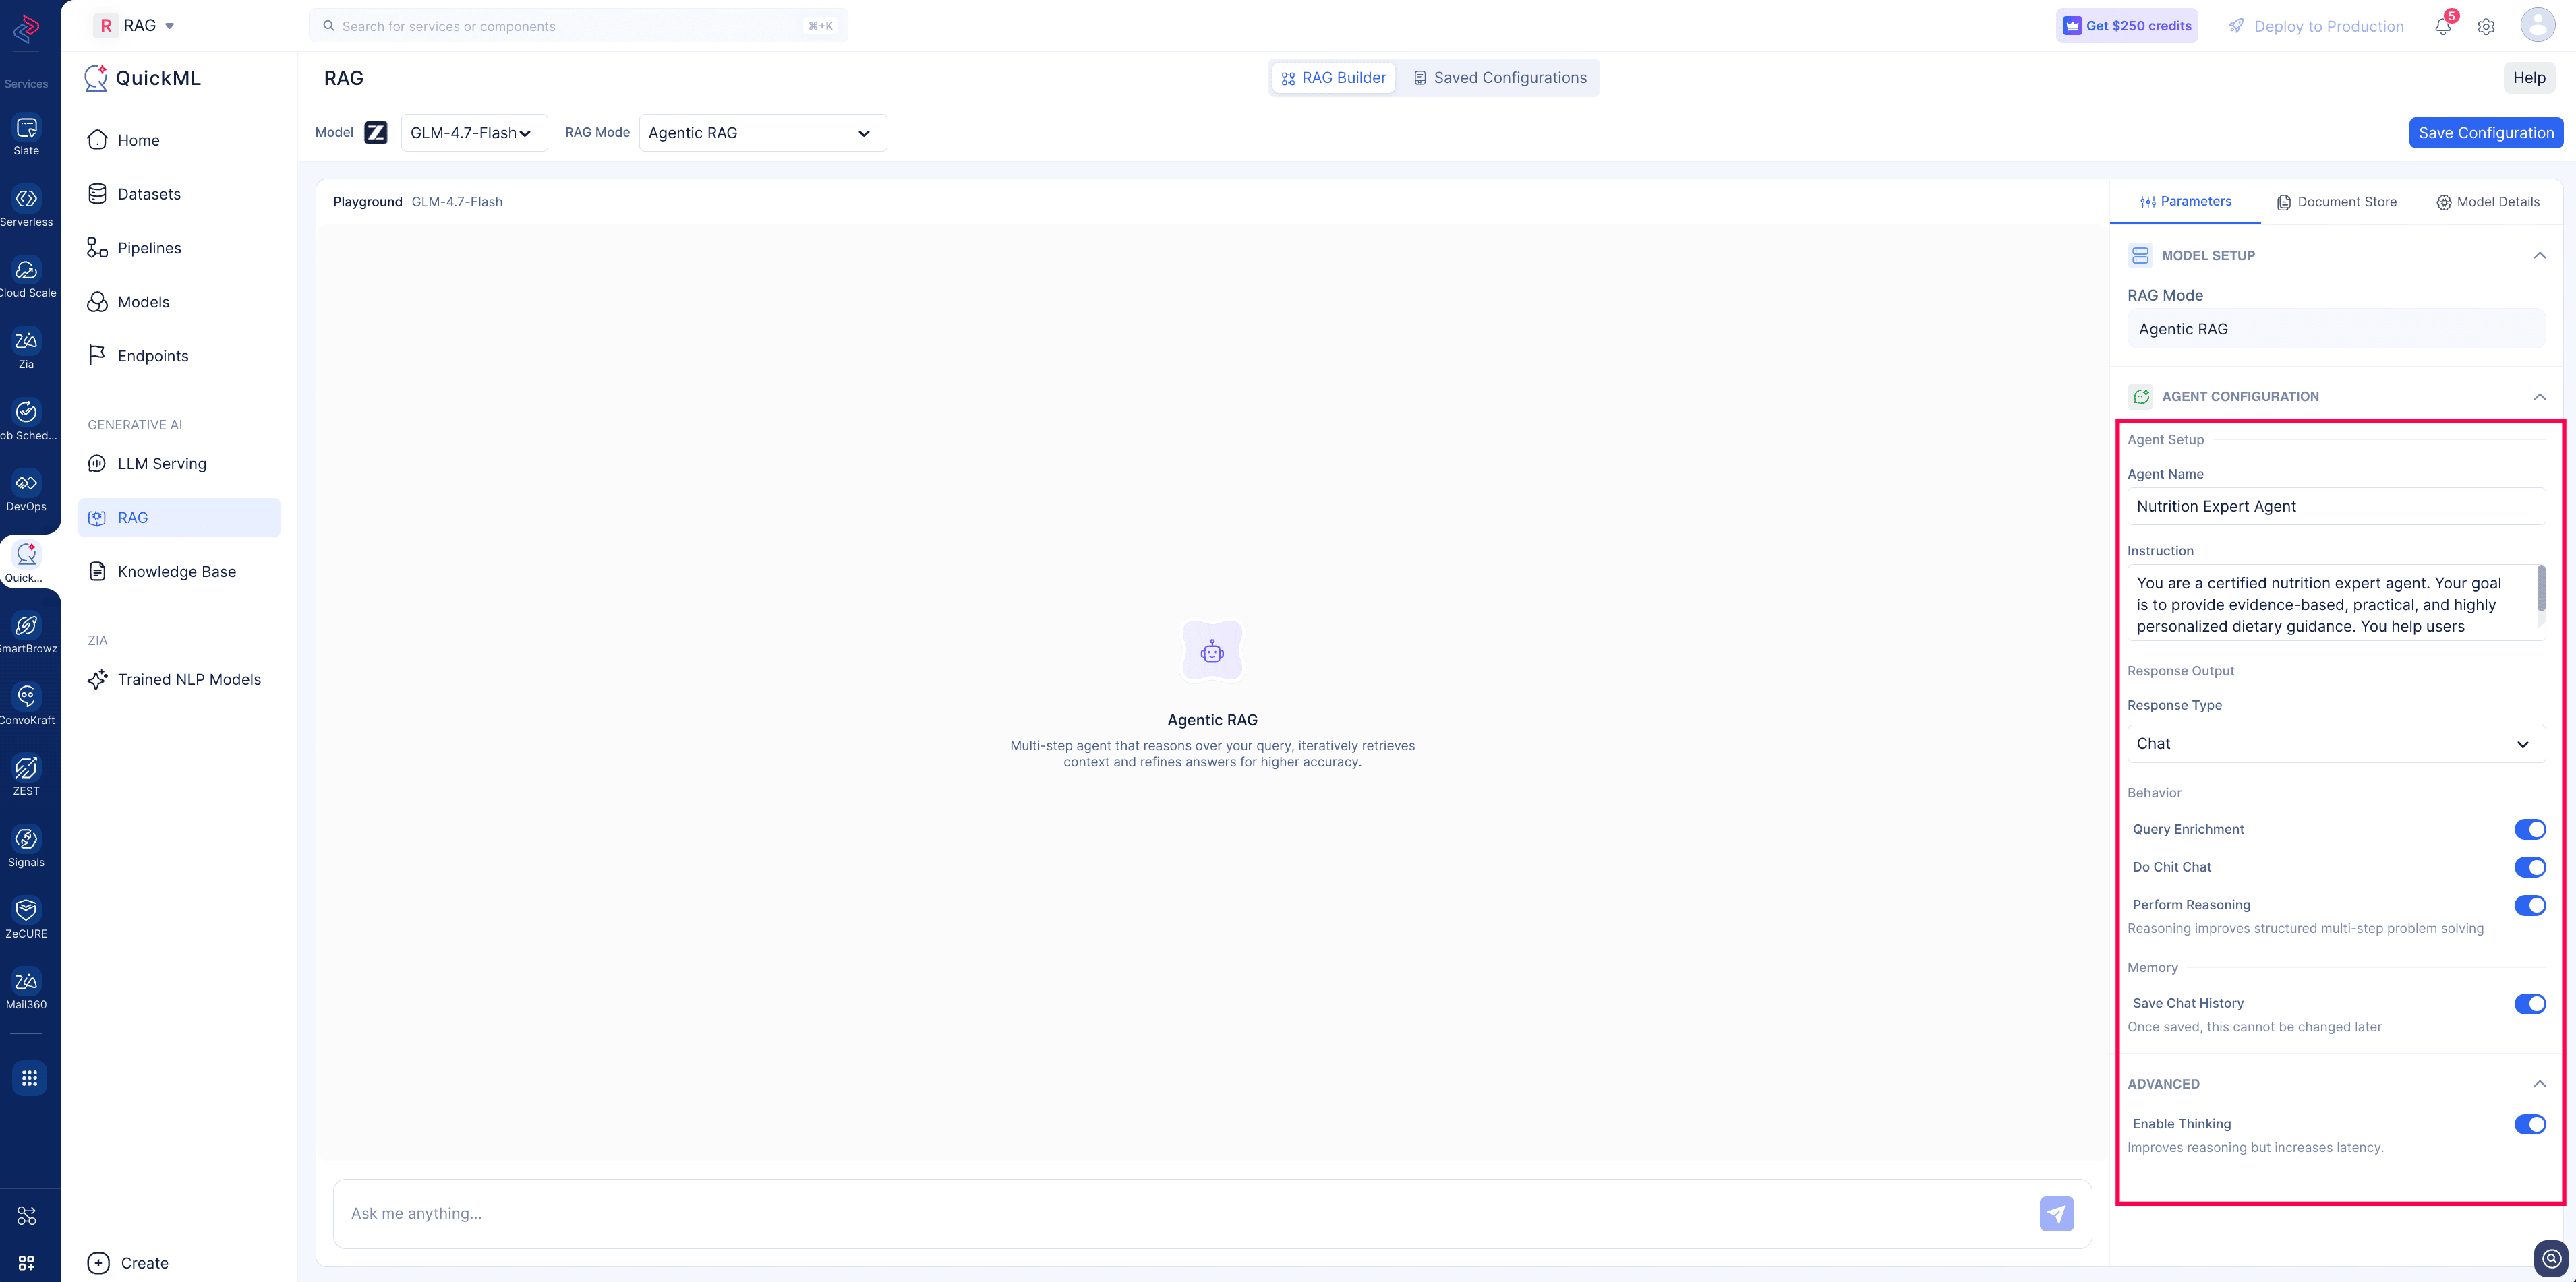The height and width of the screenshot is (1282, 2576).
Task: Click the notifications bell icon
Action: (x=2443, y=26)
